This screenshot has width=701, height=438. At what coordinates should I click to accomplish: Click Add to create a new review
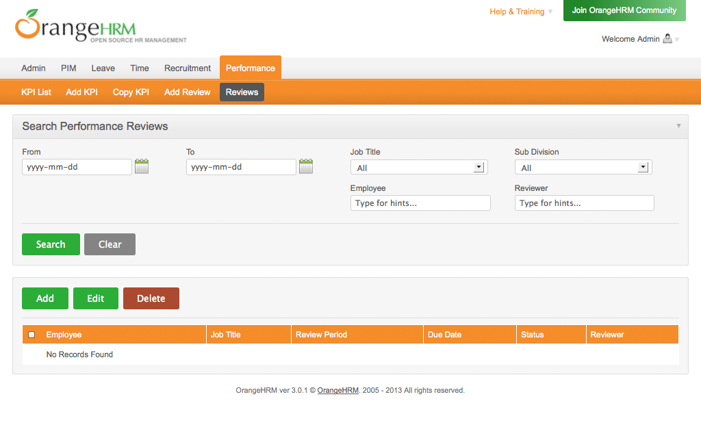(44, 298)
